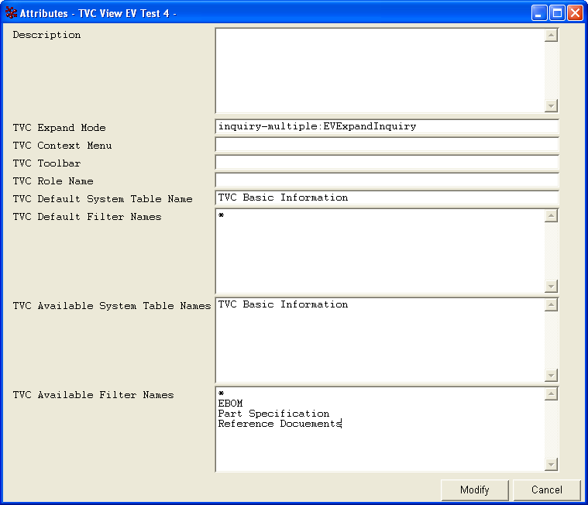Click the Cancel button
The image size is (588, 505).
tap(546, 490)
